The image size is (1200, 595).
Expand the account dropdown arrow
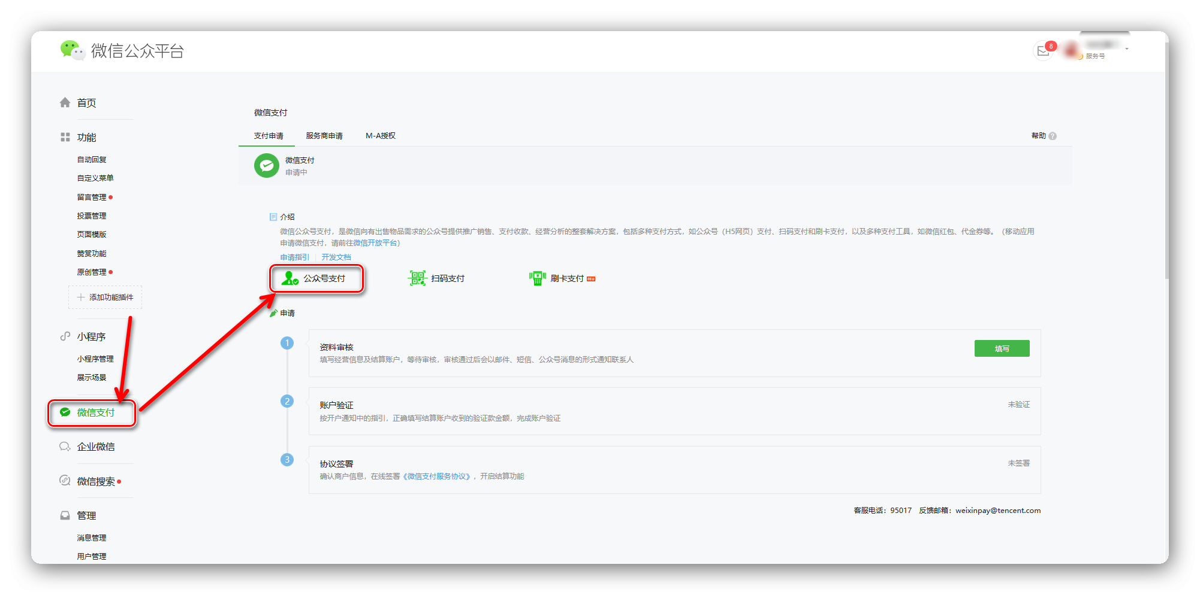1127,48
